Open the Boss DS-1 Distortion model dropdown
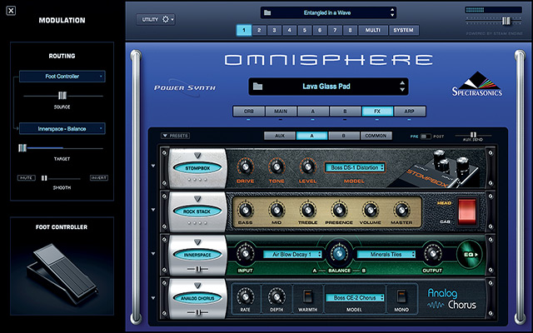This screenshot has width=533, height=333. pos(355,167)
